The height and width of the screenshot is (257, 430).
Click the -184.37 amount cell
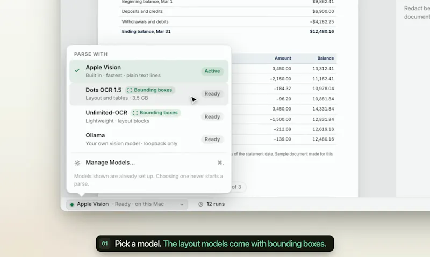(x=282, y=89)
